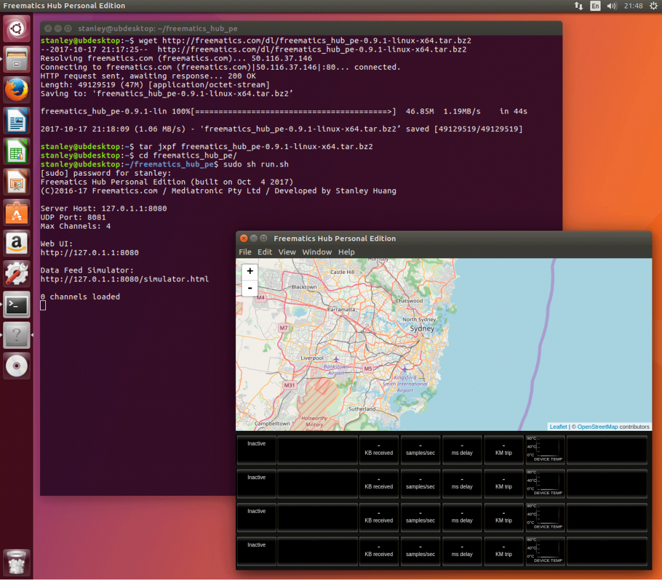Open LibreOffice Writer from launcher
This screenshot has height=580, width=662.
[x=17, y=121]
